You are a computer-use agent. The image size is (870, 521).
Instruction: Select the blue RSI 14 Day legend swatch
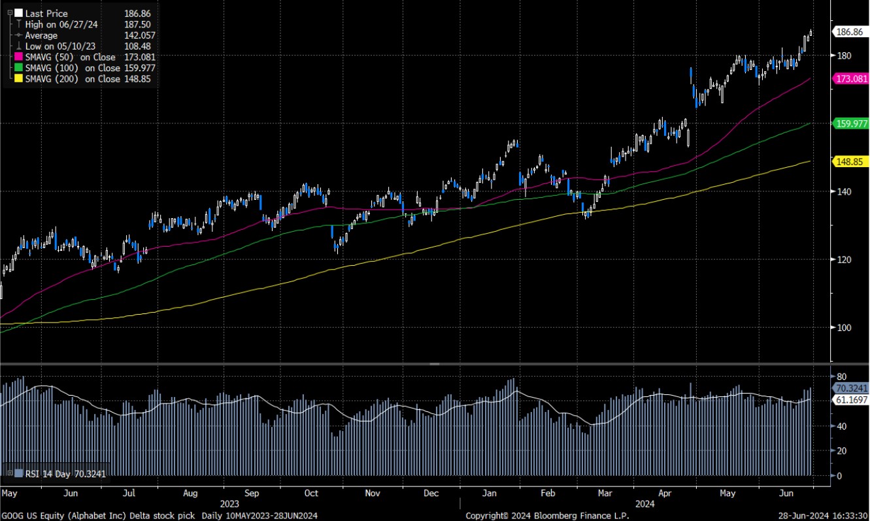tap(18, 473)
